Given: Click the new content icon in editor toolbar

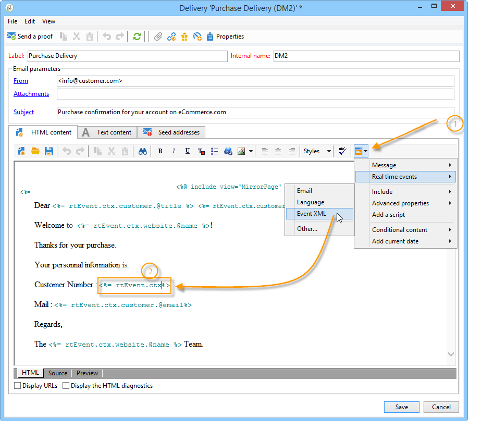Looking at the screenshot, I should [21, 151].
